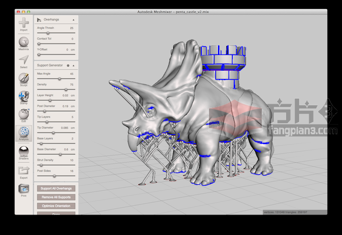Click the Post Sides value 16
The image size is (342, 235).
pos(72,171)
